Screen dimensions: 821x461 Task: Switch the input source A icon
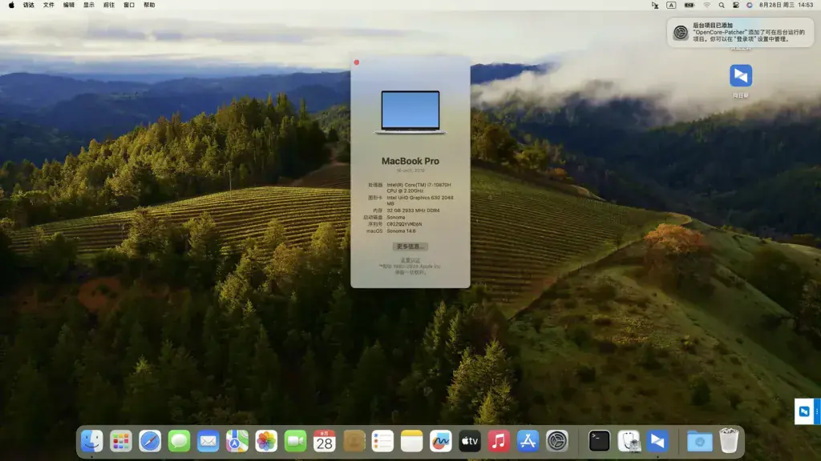[x=671, y=6]
